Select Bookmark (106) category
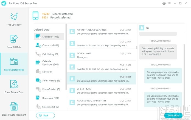 [49, 98]
